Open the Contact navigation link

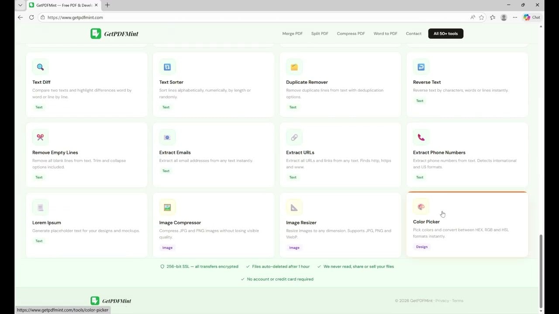click(414, 34)
